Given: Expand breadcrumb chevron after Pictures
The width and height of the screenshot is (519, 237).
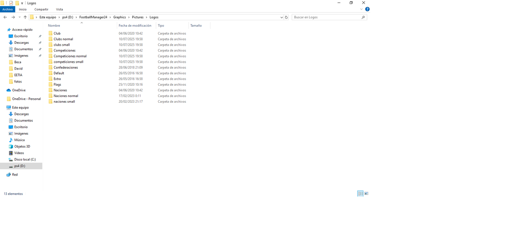Looking at the screenshot, I should [x=146, y=17].
